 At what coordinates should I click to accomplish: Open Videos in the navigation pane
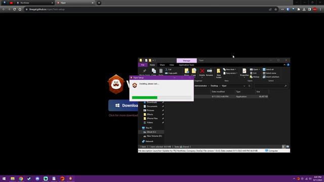(150, 122)
